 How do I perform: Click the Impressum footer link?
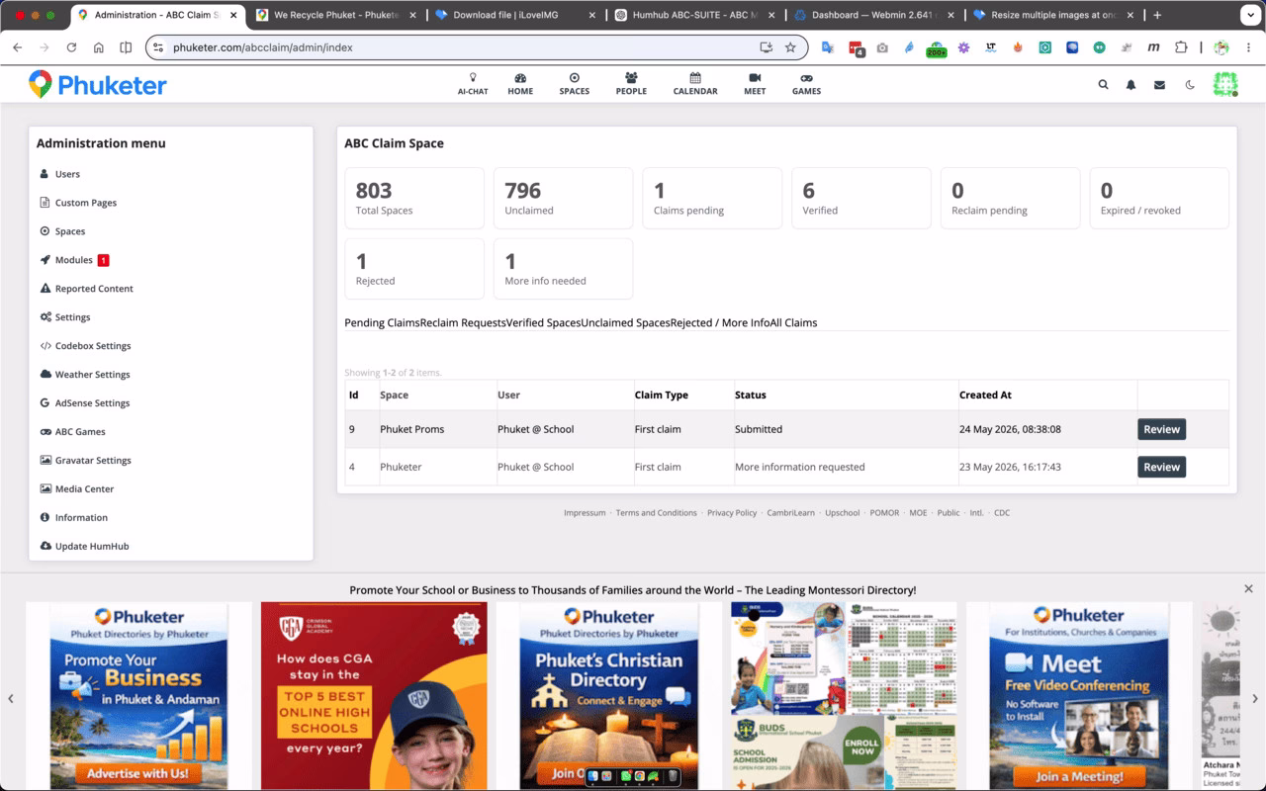point(585,513)
